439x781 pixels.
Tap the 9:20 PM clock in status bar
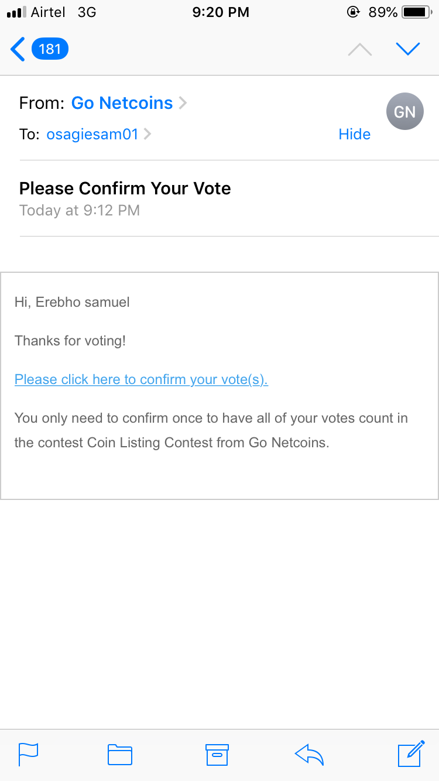click(x=221, y=12)
